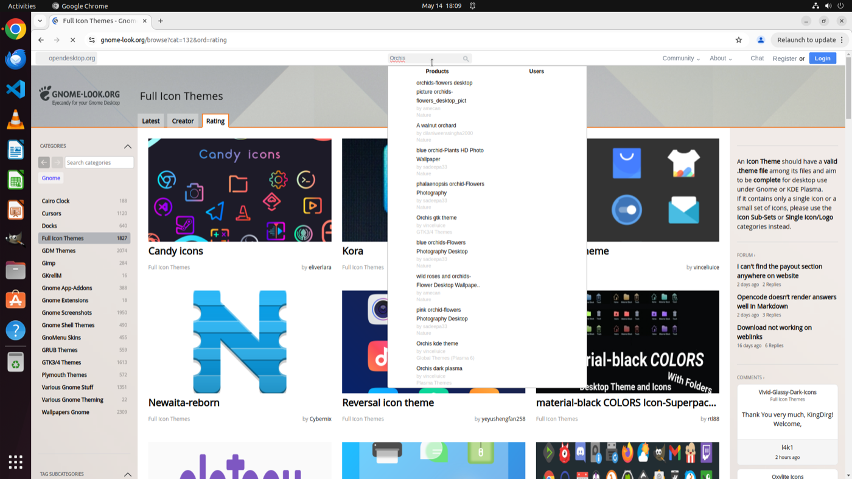
Task: Click the GNOME-LOOK.ORG logo
Action: [x=80, y=96]
